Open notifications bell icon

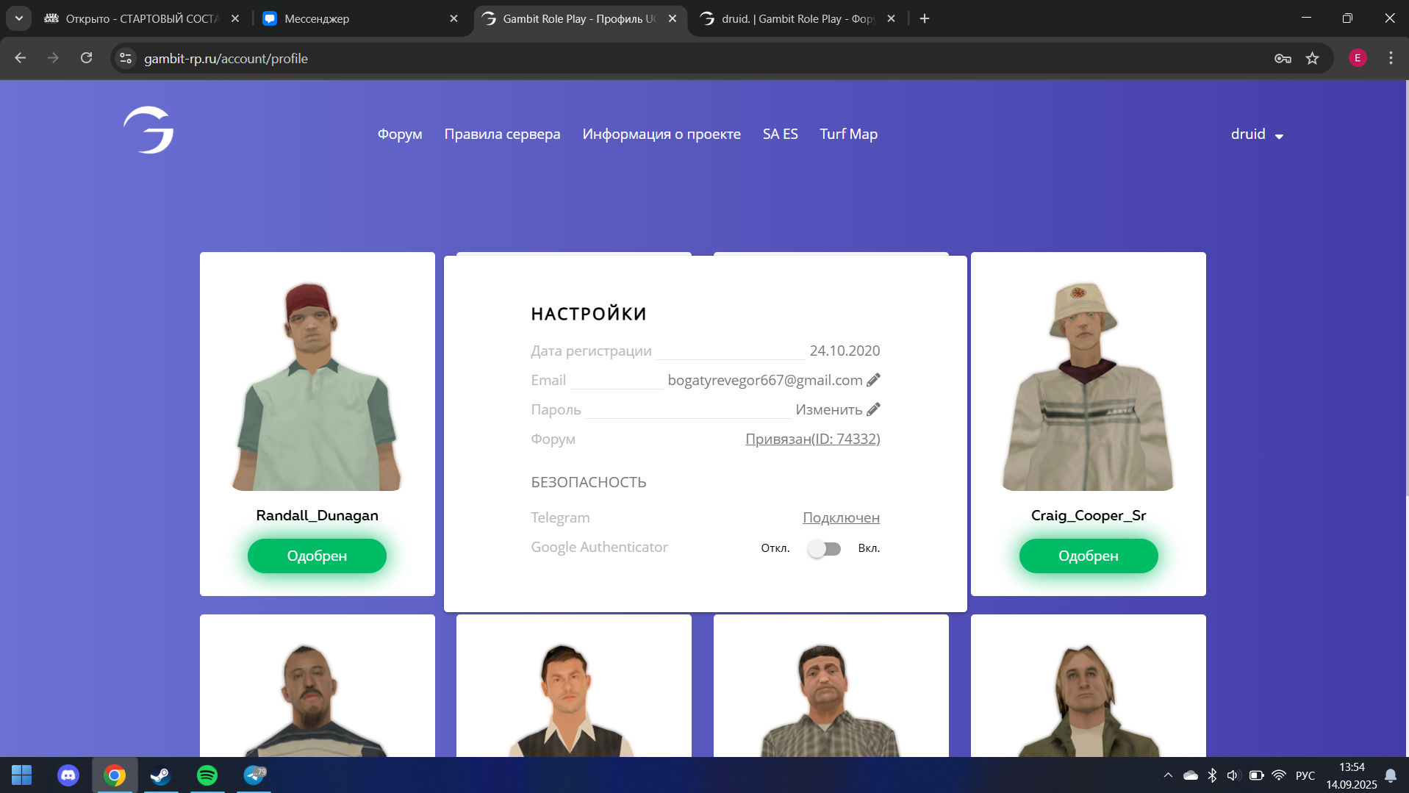(x=1391, y=775)
